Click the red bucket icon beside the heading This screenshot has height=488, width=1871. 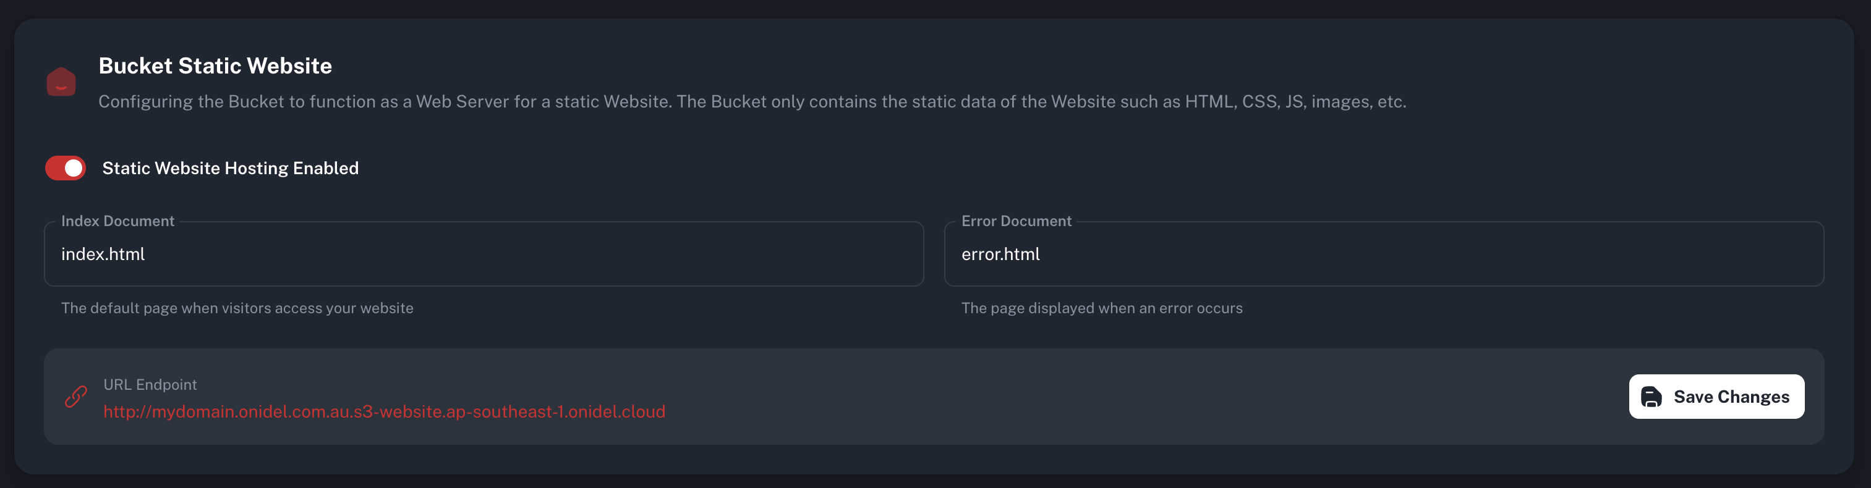[x=61, y=82]
